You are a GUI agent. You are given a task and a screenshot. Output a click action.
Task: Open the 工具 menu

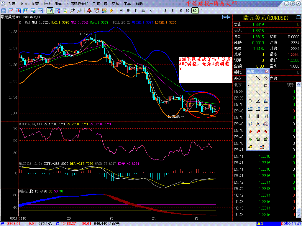(127, 4)
